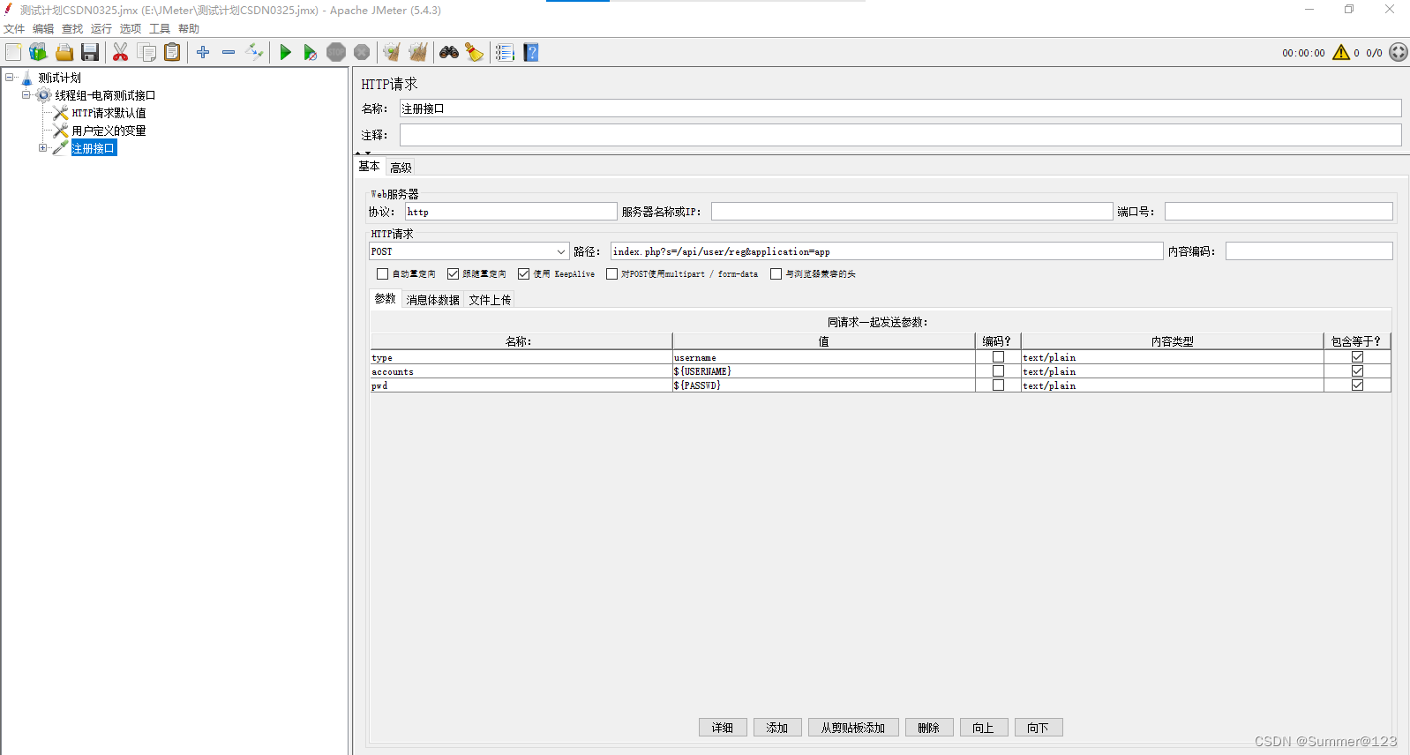Viewport: 1410px width, 755px height.
Task: Enable multipart / form-data for POST
Action: coord(611,274)
